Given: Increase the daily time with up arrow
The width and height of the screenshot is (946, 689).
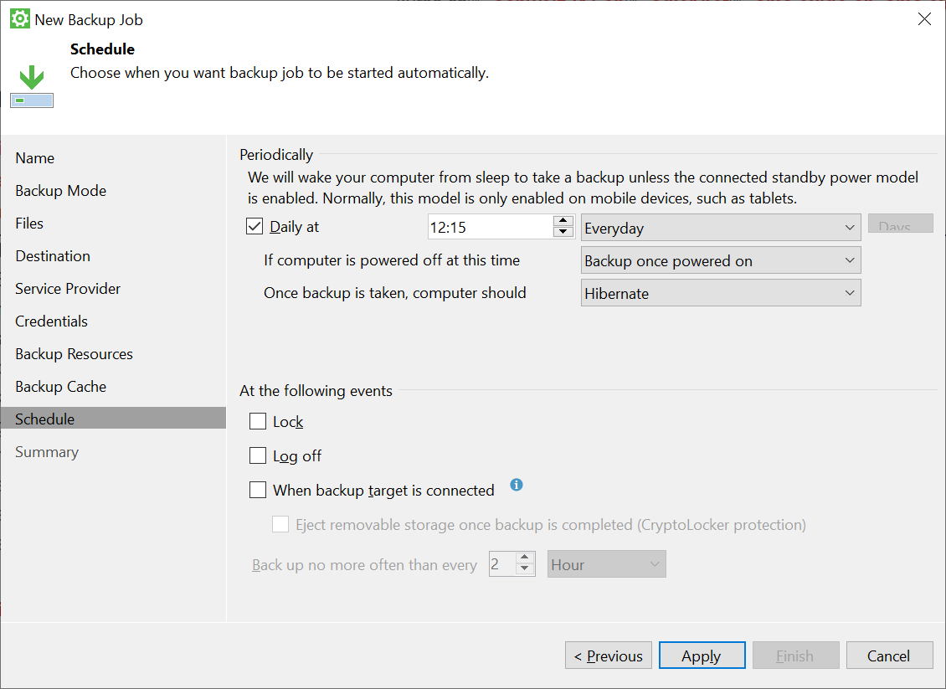Looking at the screenshot, I should click(563, 221).
